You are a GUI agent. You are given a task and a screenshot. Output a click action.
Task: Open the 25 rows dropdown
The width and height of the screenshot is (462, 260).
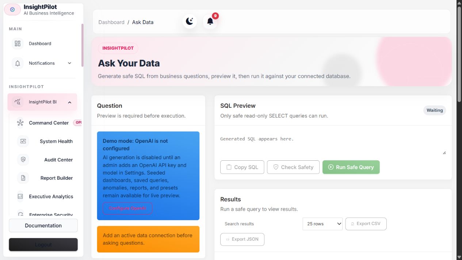(322, 224)
